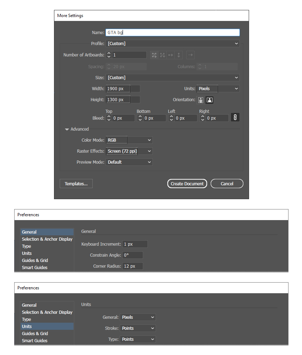This screenshot has height=355, width=302.
Task: Toggle landscape orientation for the artboard
Action: [x=209, y=100]
